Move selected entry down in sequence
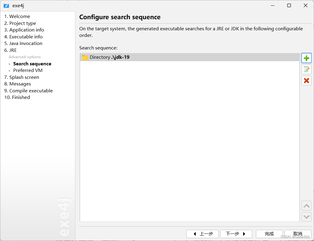The image size is (314, 241). click(306, 217)
